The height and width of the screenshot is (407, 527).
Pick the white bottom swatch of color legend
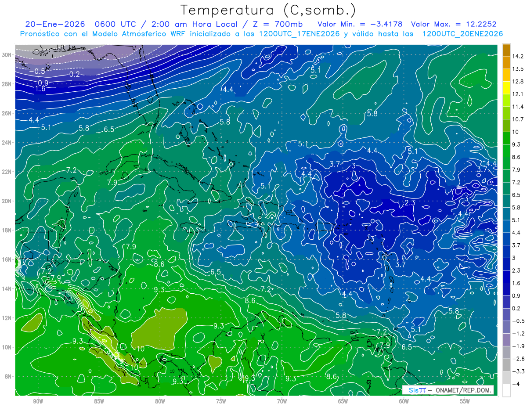click(506, 390)
